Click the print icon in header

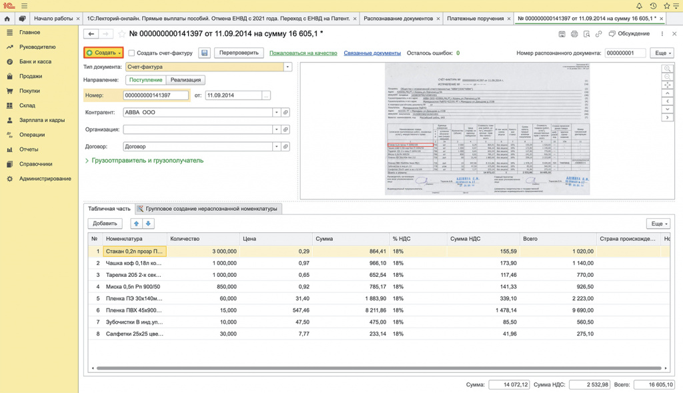tap(574, 33)
